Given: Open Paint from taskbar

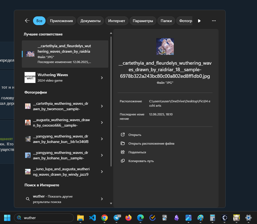Looking at the screenshot, I should [x=201, y=218].
